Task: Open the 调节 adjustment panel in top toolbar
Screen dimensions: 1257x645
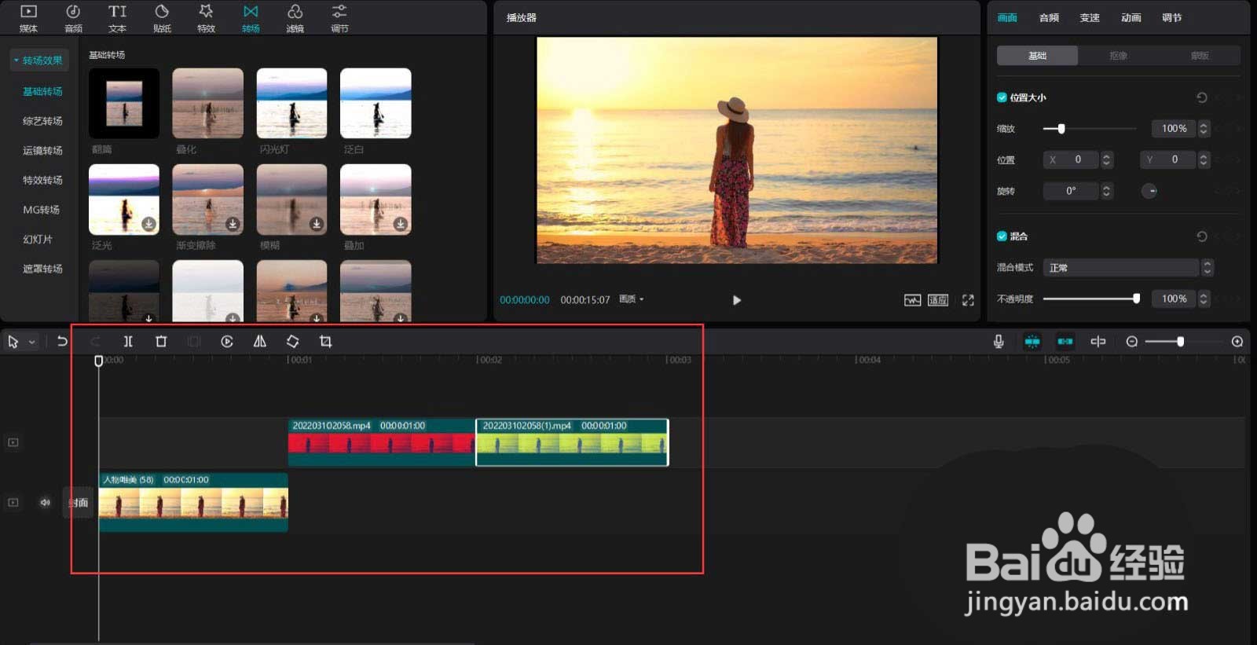Action: (339, 17)
